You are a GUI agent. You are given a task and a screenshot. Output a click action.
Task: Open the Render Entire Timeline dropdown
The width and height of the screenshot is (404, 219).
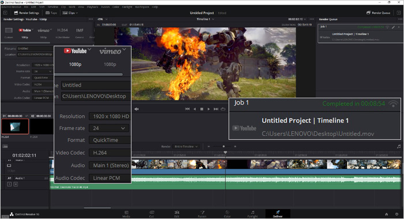coord(186,146)
